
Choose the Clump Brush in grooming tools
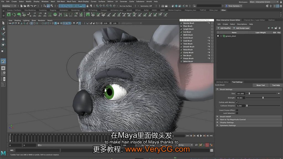[188, 52]
